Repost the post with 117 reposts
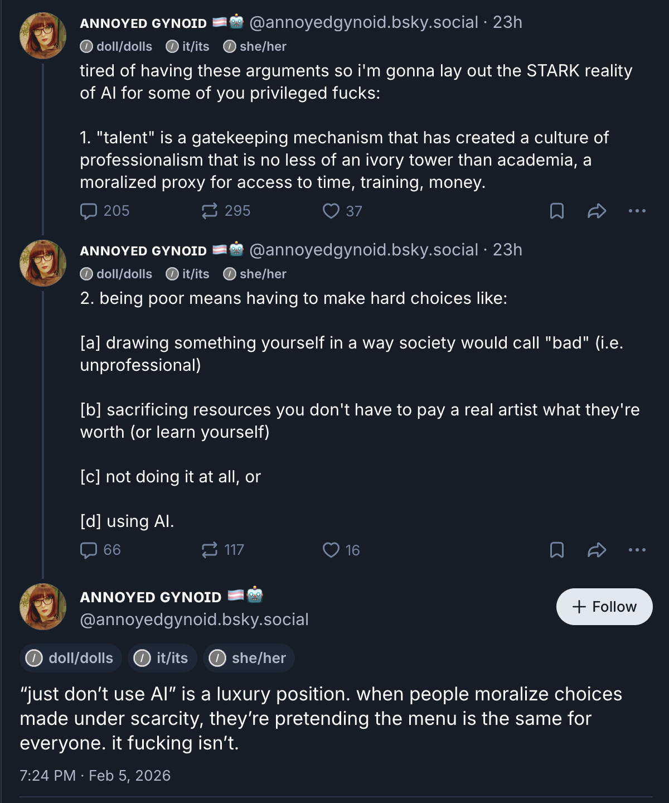 click(x=210, y=550)
